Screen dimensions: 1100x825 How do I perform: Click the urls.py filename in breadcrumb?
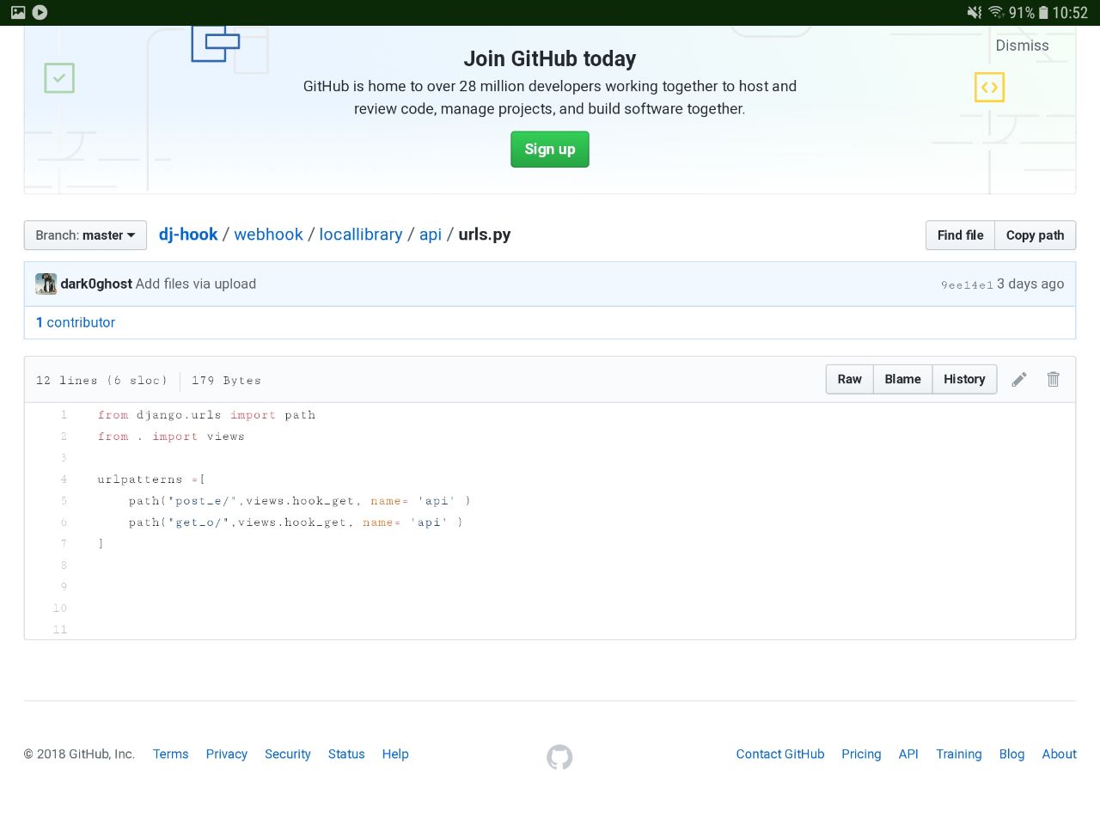click(485, 235)
